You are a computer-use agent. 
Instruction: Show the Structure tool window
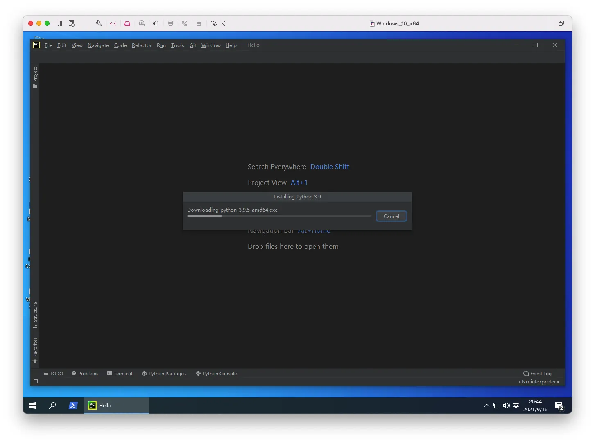click(x=35, y=315)
